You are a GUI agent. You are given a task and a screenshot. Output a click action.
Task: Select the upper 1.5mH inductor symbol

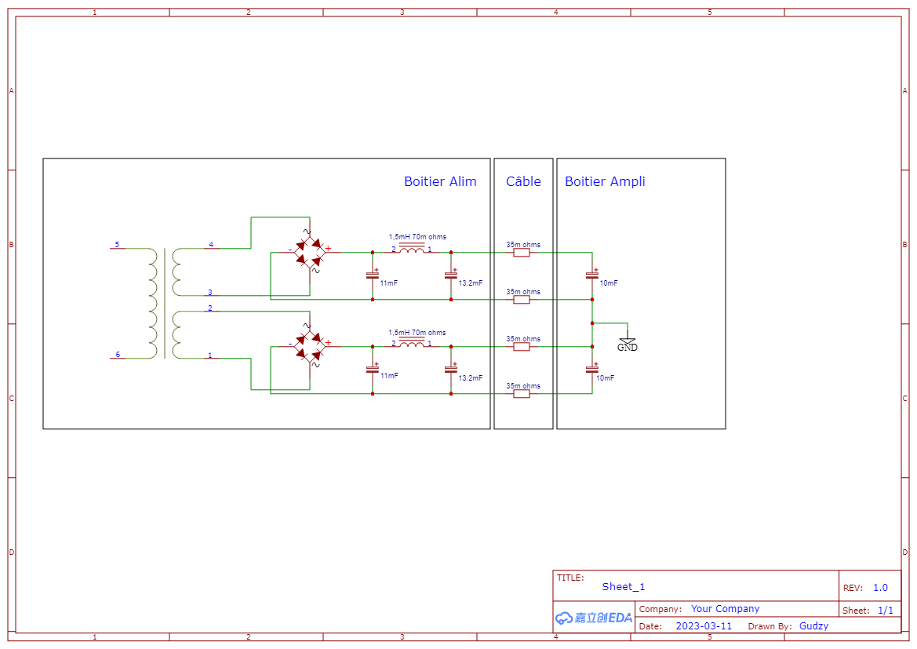pos(412,250)
